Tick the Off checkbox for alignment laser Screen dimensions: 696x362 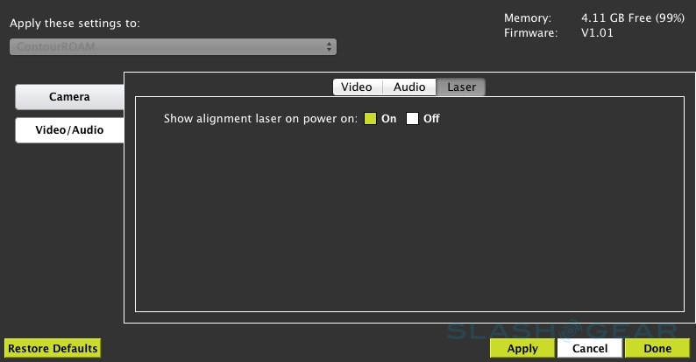(412, 119)
